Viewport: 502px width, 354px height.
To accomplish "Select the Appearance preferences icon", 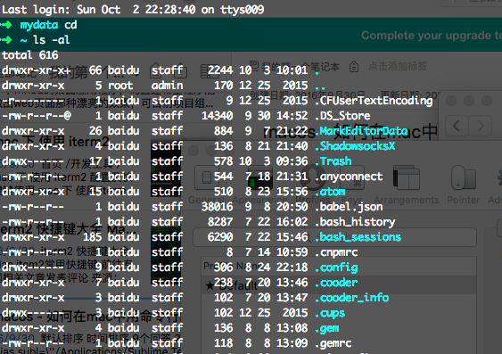I will 260,177.
